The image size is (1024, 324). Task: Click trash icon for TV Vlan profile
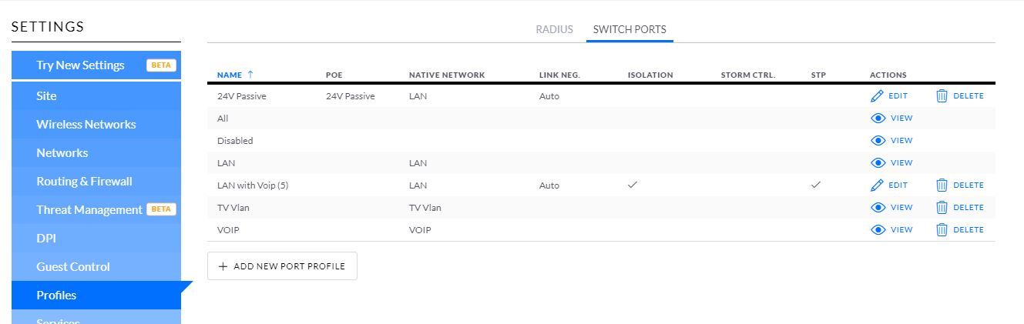[942, 208]
